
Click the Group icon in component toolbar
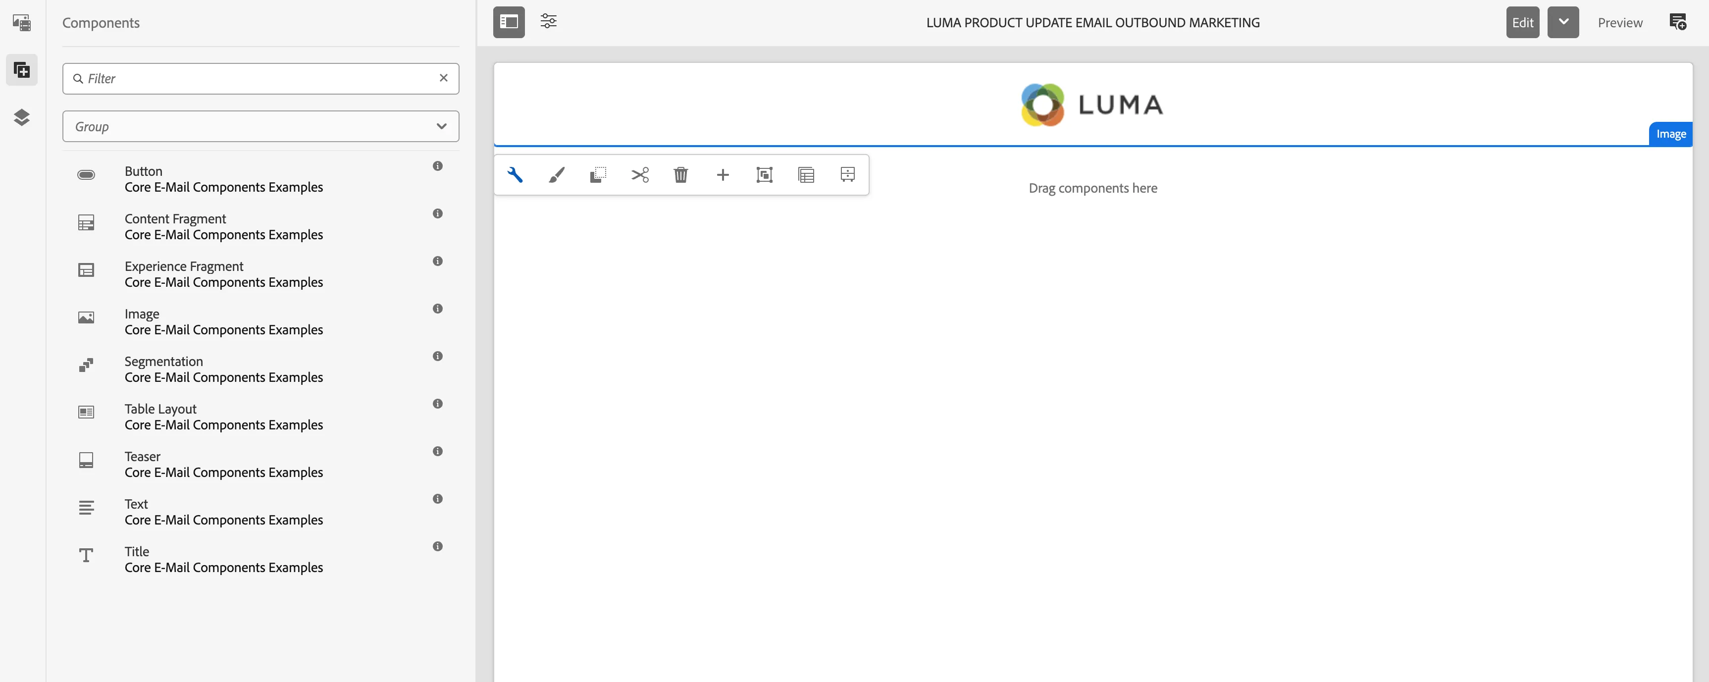(764, 174)
